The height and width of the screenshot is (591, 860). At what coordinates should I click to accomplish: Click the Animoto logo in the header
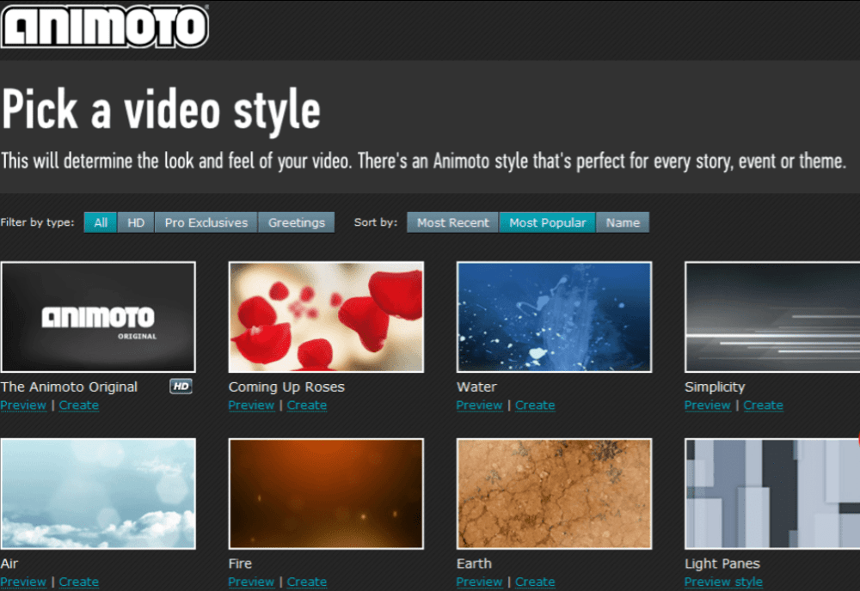[104, 26]
